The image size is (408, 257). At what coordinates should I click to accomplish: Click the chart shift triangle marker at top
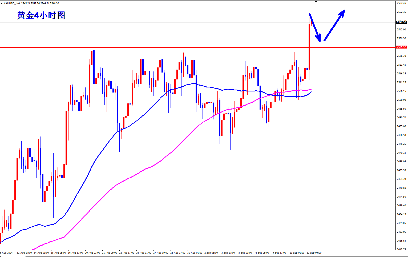coord(316,2)
